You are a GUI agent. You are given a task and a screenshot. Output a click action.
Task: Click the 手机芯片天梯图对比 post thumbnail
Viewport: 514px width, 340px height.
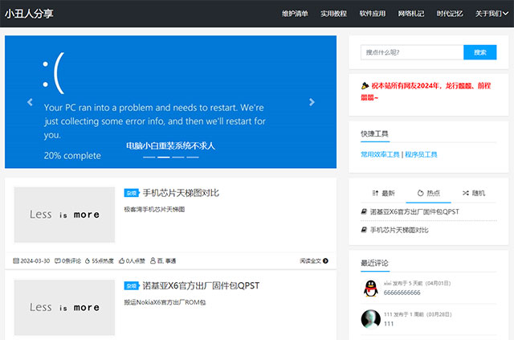[x=64, y=215]
